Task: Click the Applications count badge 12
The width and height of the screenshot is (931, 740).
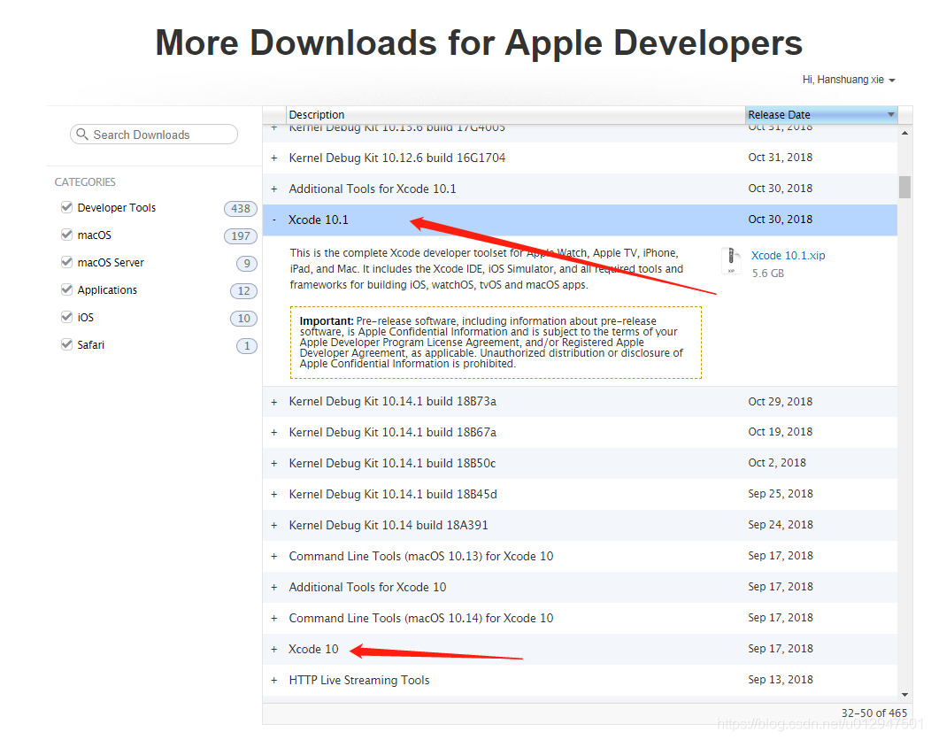Action: pyautogui.click(x=243, y=290)
